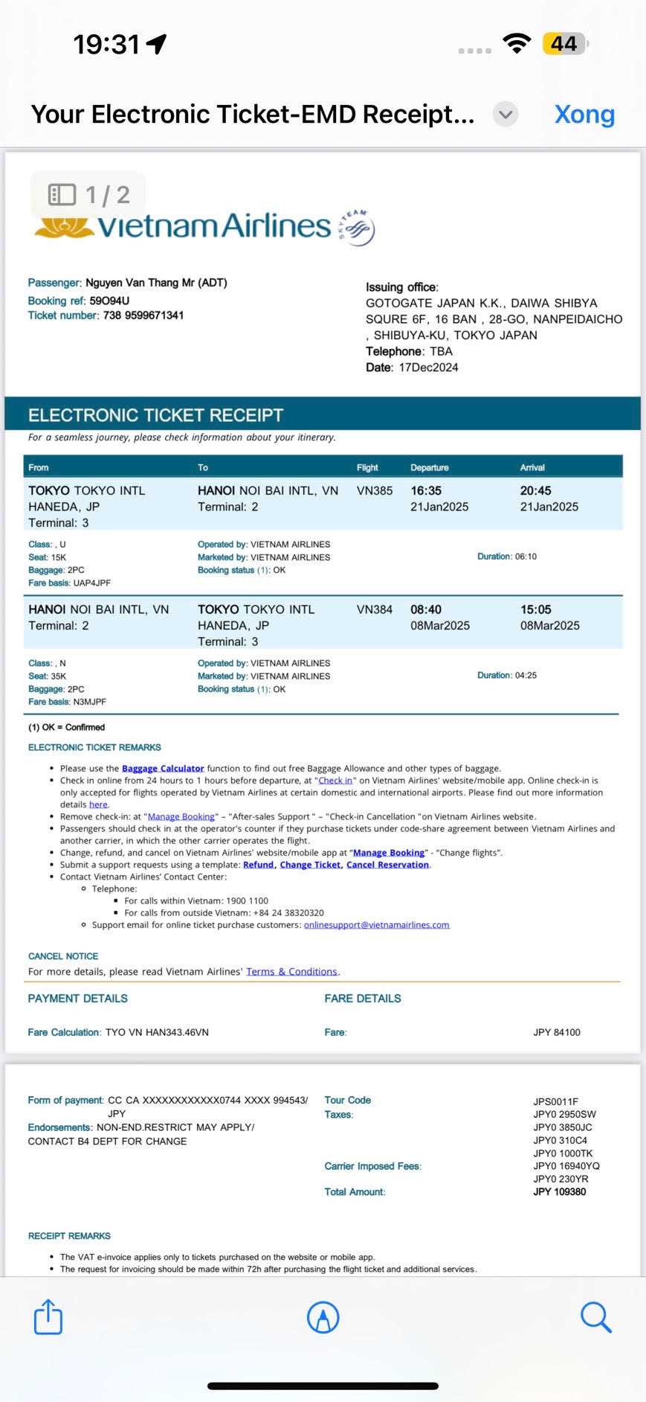Tap the location arrow in status bar
This screenshot has width=646, height=1402.
click(x=157, y=45)
